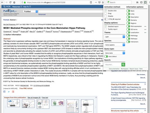Click the PubMed logo
This screenshot has height=113, width=150.
10,11
